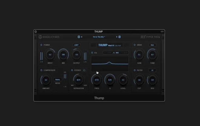Open the preset list icon
Image resolution: width=200 pixels, height=126 pixels.
click(79, 37)
